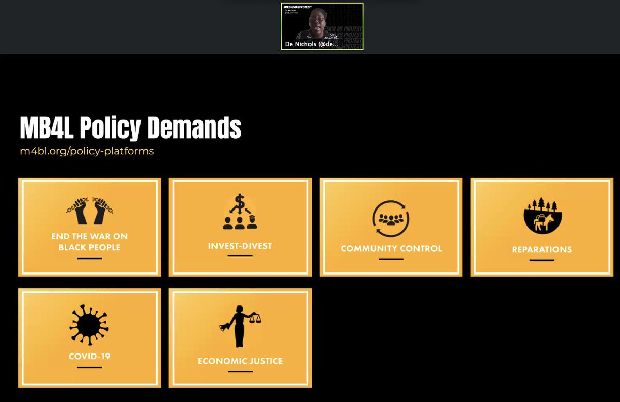Click the Reparations label text
620x402 pixels.
541,249
